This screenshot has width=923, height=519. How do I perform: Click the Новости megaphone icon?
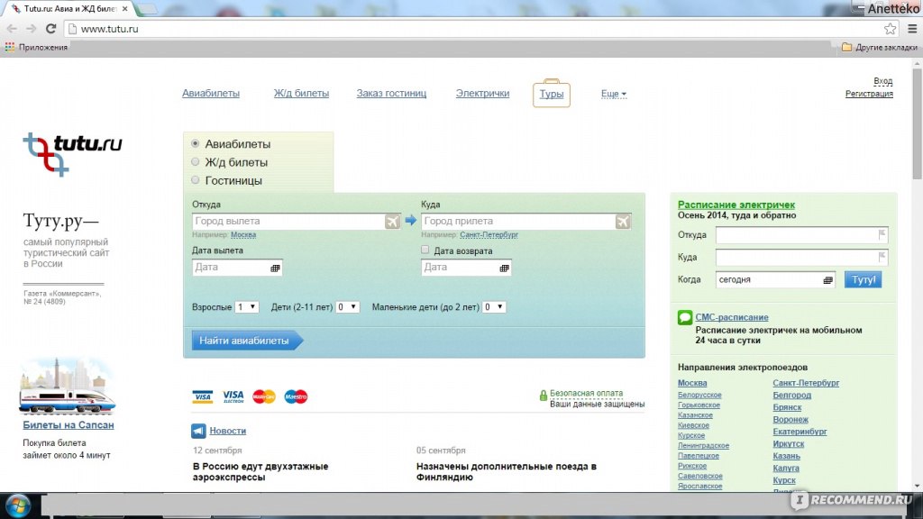click(x=198, y=431)
